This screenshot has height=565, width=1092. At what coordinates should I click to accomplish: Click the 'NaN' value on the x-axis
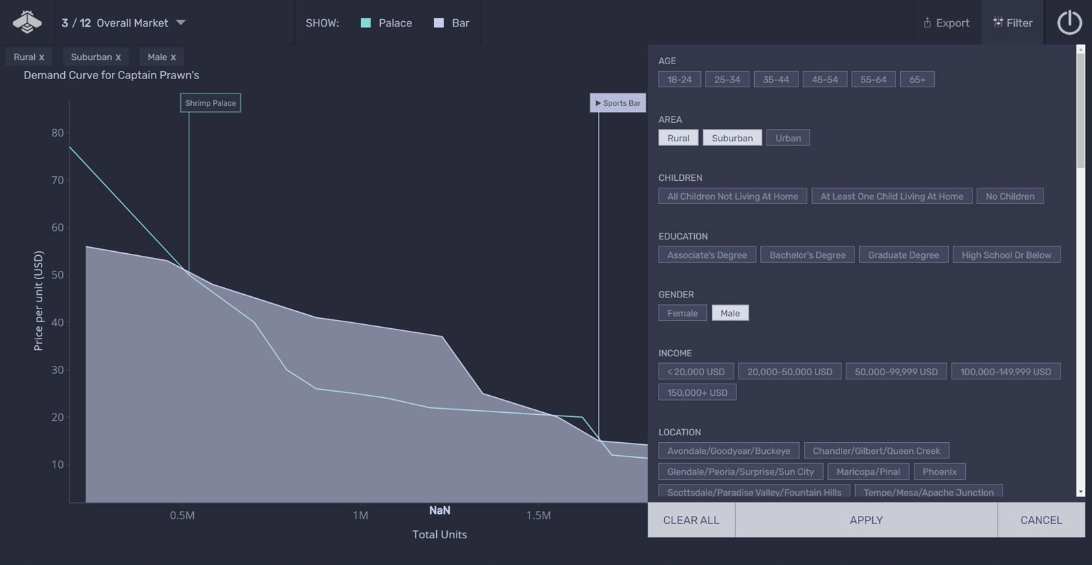(x=440, y=510)
